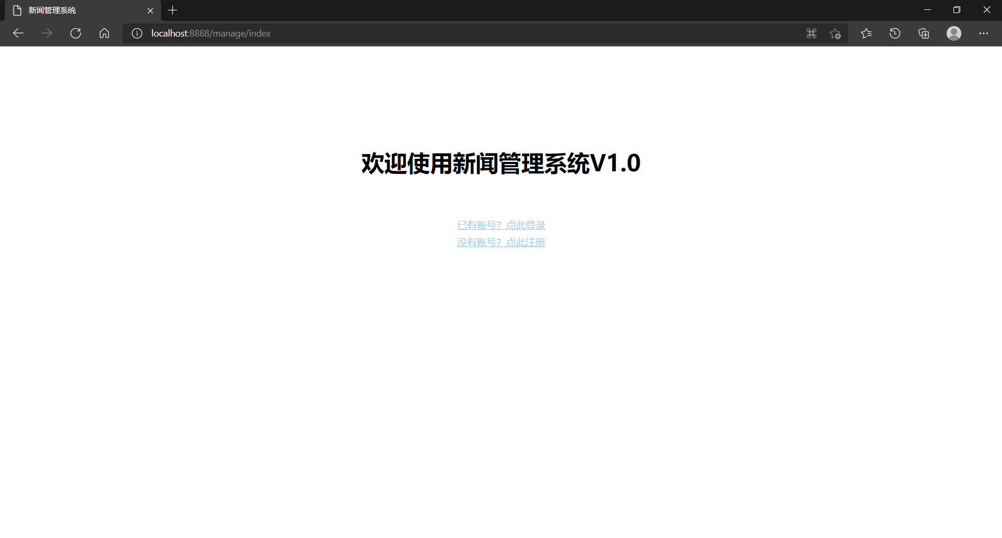Open the login link 点此登录
This screenshot has height=538, width=1002.
click(500, 225)
